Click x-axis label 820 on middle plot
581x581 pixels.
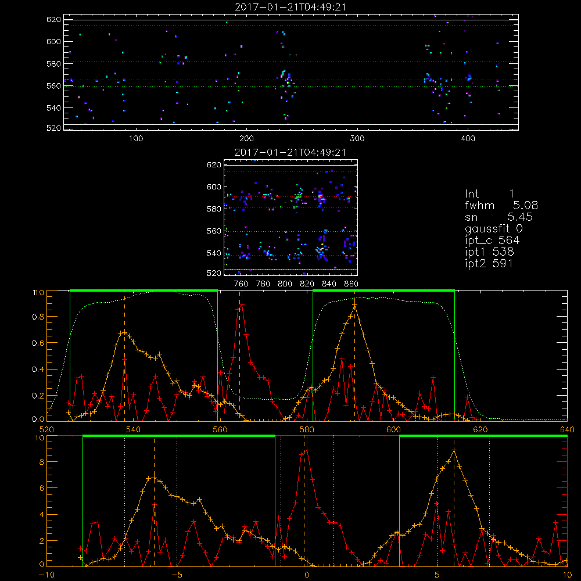coord(307,284)
